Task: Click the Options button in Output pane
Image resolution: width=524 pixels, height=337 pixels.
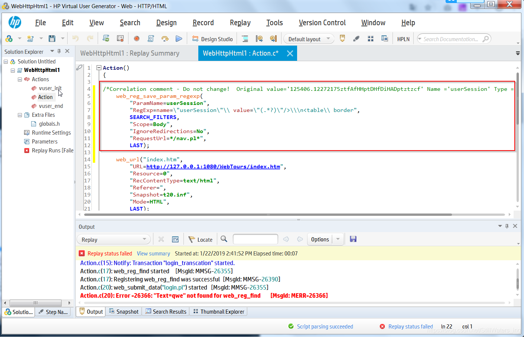Action: (x=320, y=239)
